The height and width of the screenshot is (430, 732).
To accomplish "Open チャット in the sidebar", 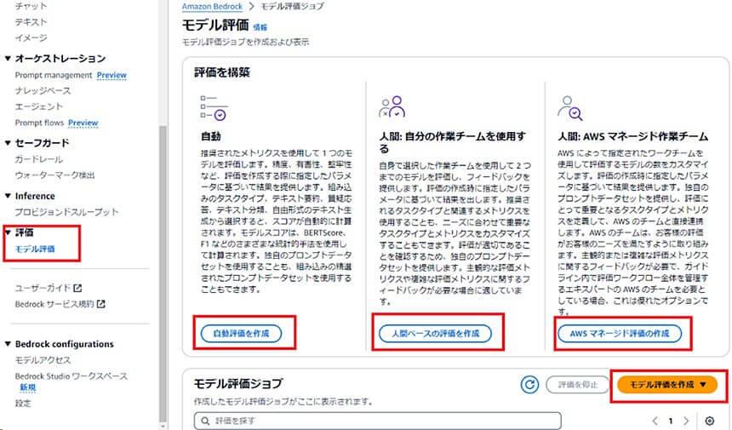I will [x=31, y=6].
